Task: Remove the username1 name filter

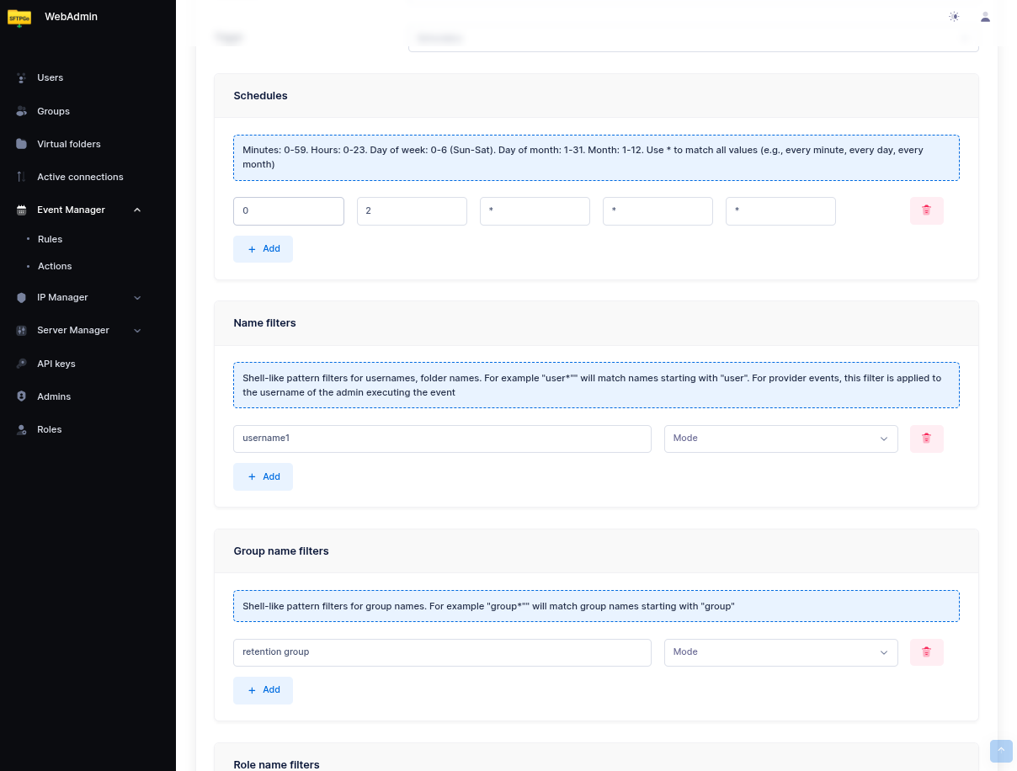Action: point(926,439)
